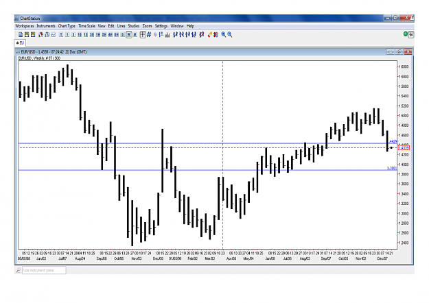The image size is (429, 303).
Task: Click the boxed button beside green indicator
Action: pyautogui.click(x=410, y=35)
